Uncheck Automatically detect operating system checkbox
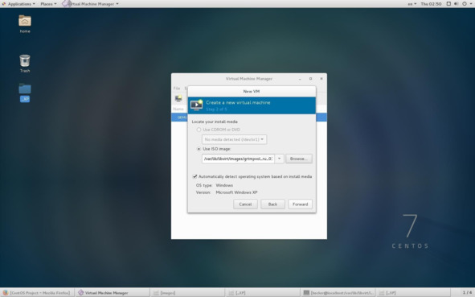The image size is (475, 297). point(195,176)
